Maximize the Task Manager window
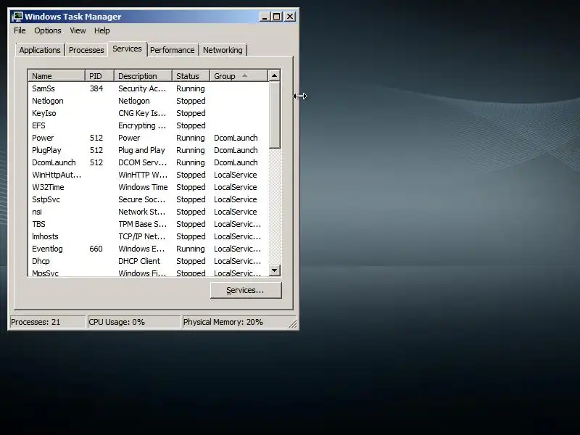580x435 pixels. [x=276, y=17]
